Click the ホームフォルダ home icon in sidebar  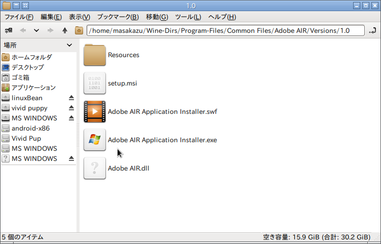click(6, 57)
